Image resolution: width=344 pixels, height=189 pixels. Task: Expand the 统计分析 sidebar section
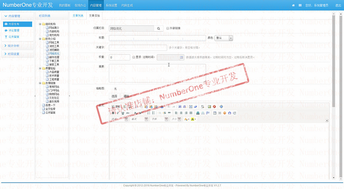pyautogui.click(x=17, y=46)
